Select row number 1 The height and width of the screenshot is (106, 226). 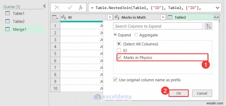pos(55,26)
